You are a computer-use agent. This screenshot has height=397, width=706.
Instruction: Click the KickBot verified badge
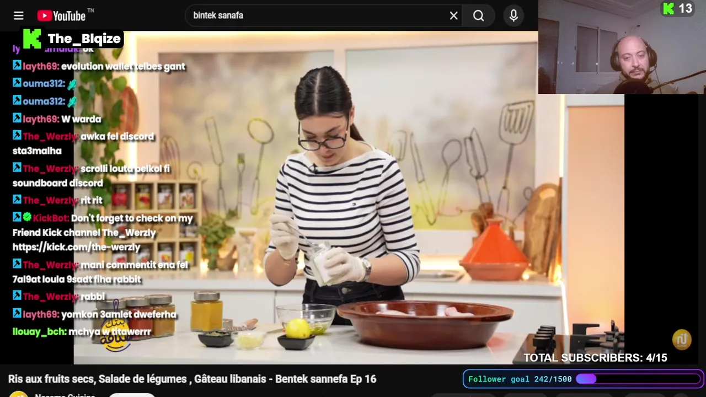click(x=27, y=218)
